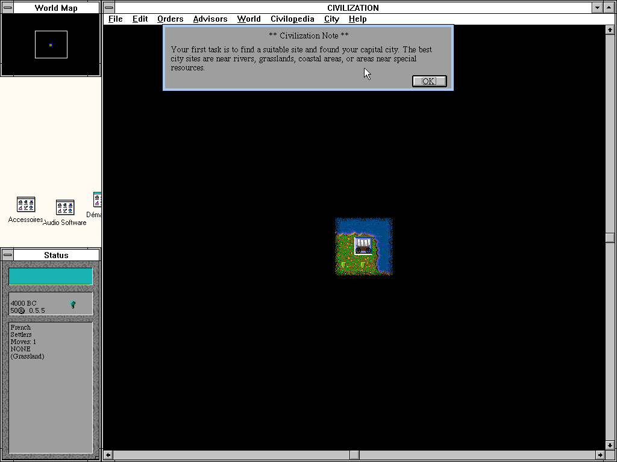Open the Audio Software program group icon
This screenshot has height=462, width=617.
click(65, 208)
